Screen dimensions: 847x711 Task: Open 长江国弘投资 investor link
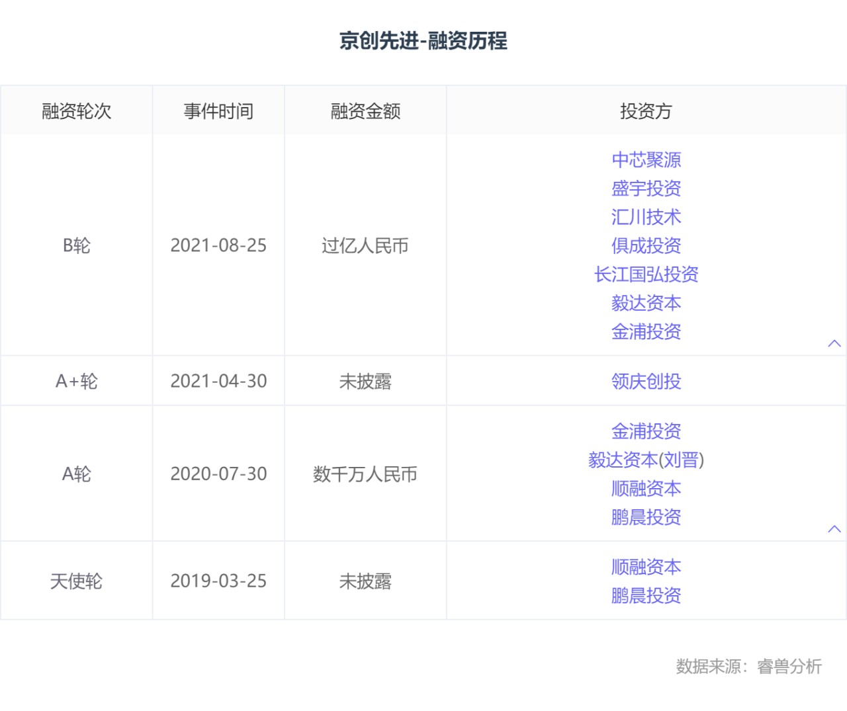point(646,274)
